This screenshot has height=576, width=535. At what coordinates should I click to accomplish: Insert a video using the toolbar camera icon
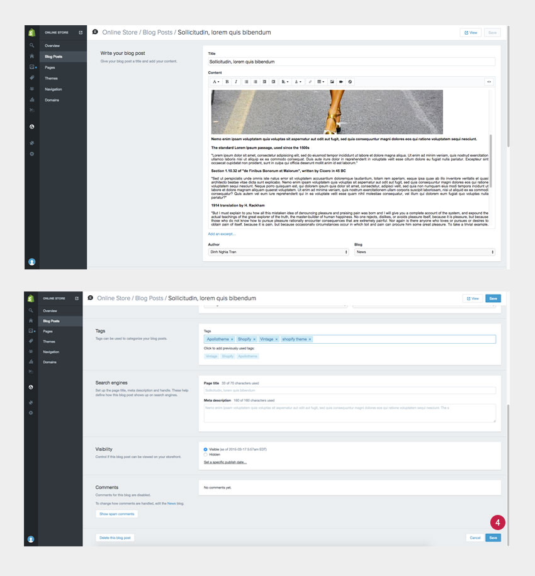point(341,82)
